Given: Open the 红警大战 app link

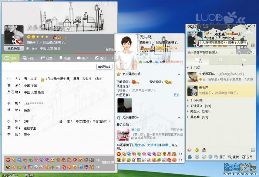Looking at the screenshot, I should pyautogui.click(x=138, y=145).
